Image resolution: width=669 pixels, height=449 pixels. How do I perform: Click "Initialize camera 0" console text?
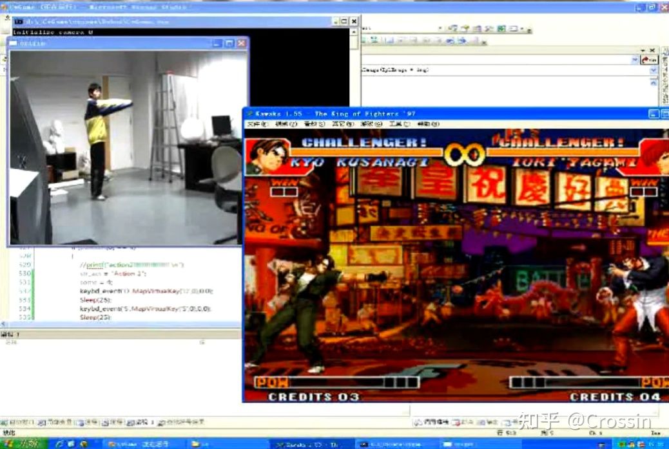pos(53,32)
